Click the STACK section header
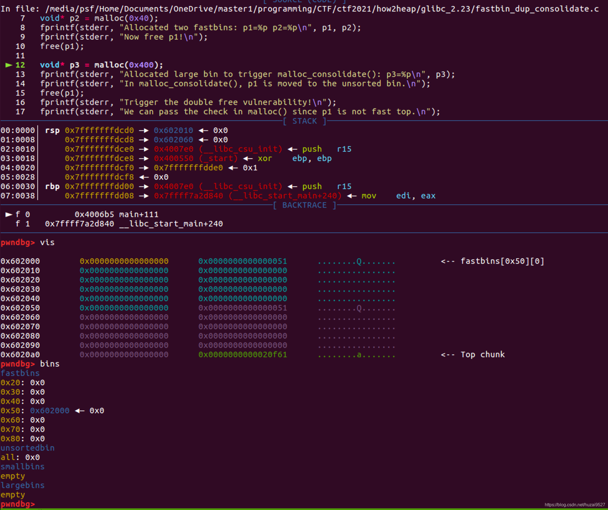 pos(305,121)
